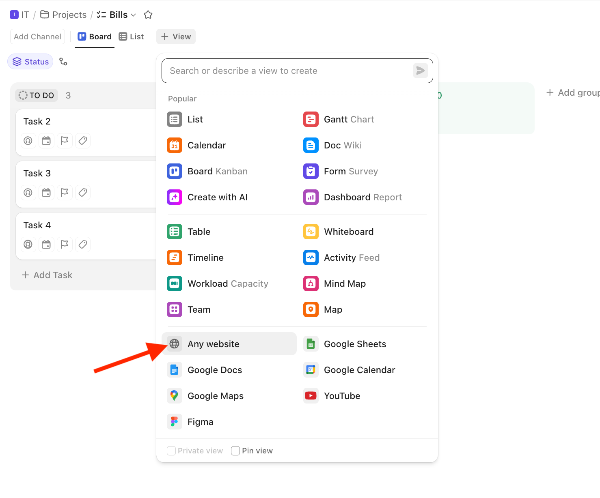
Task: Enable the Private view checkbox
Action: (171, 451)
